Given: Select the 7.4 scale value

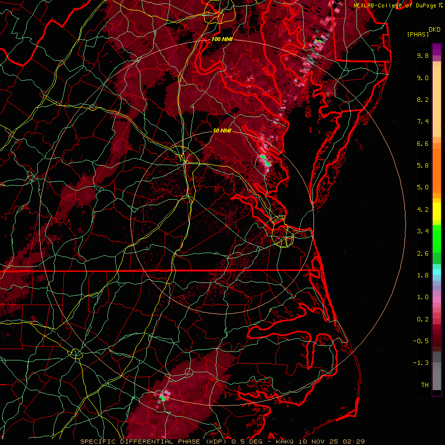Looking at the screenshot, I should pos(423,122).
